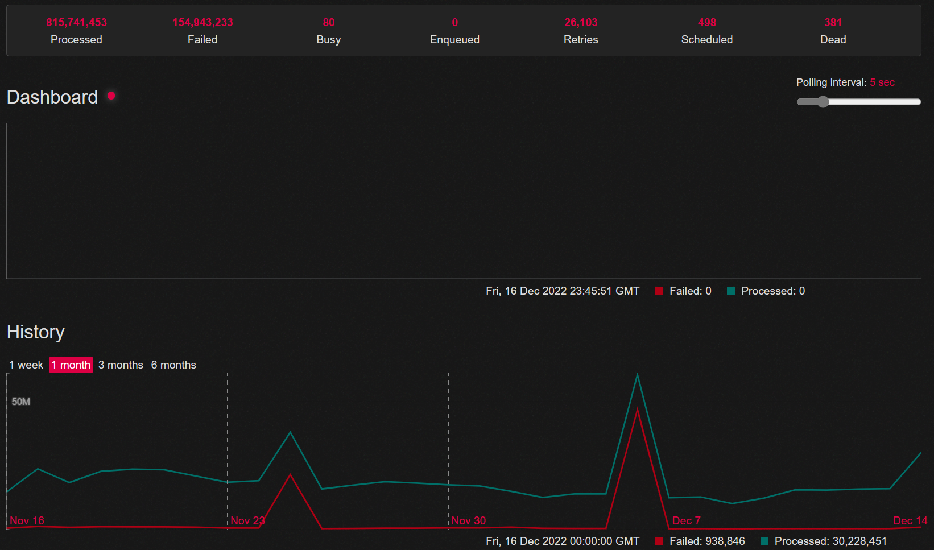
Task: Click the teal Processed legend square in History
Action: [x=764, y=541]
